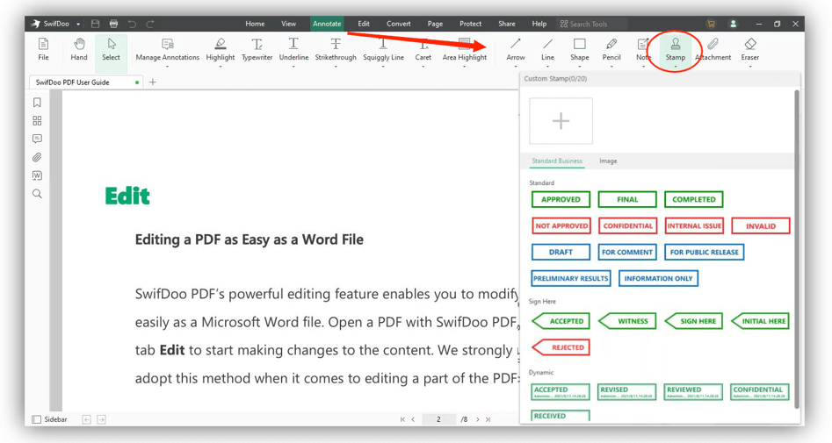The image size is (832, 443).
Task: Pick the Typewriter tool
Action: coord(257,49)
